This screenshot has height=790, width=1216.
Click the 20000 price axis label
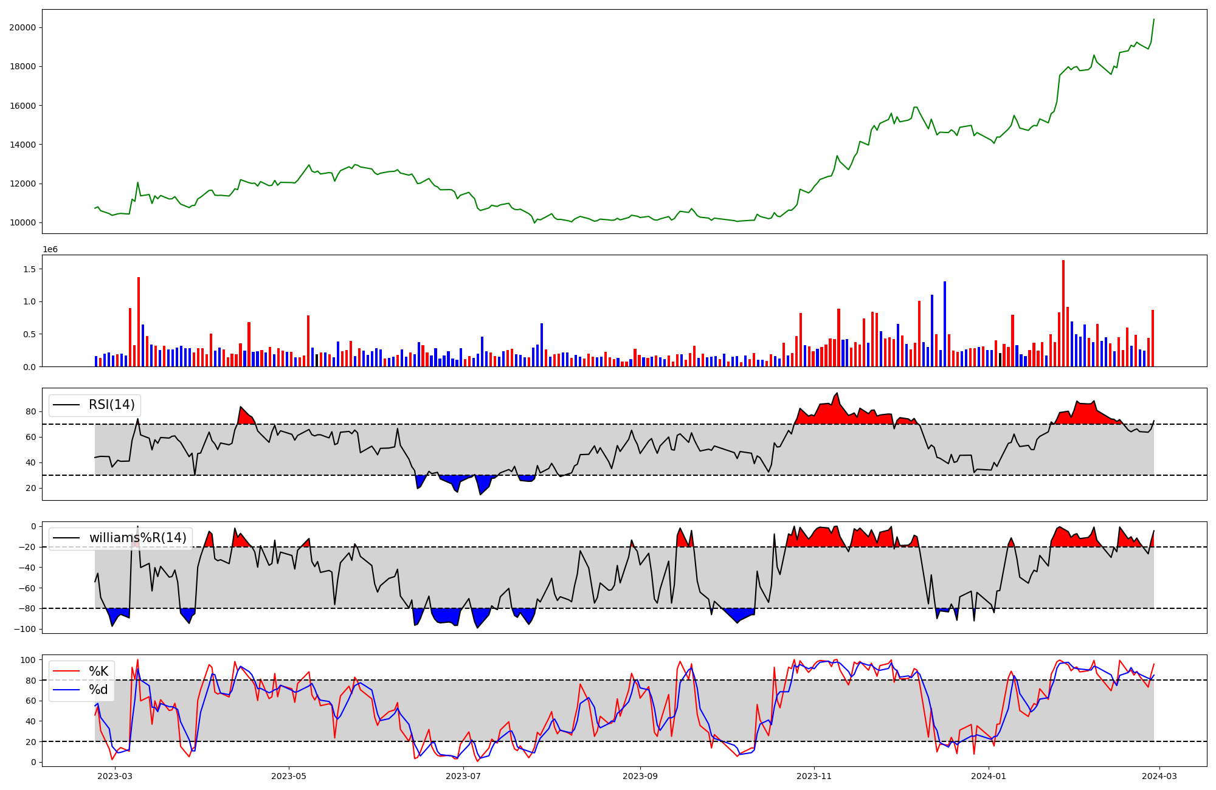[22, 27]
